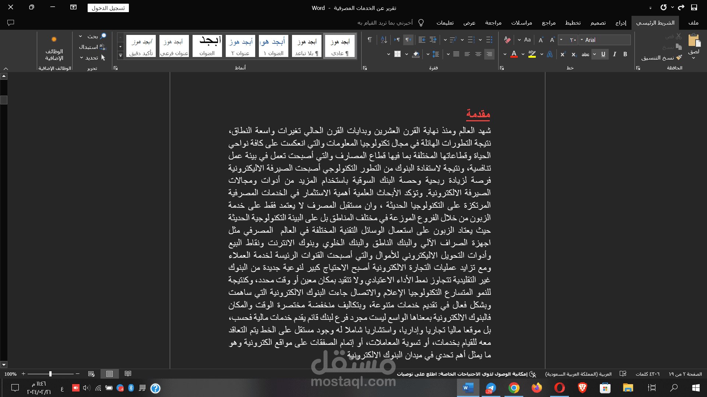707x397 pixels.
Task: Click the sign in (تسجيل الدخول) button
Action: click(108, 8)
